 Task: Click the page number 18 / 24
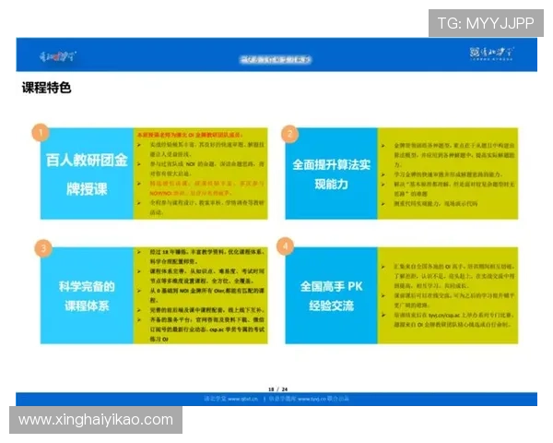(x=278, y=389)
